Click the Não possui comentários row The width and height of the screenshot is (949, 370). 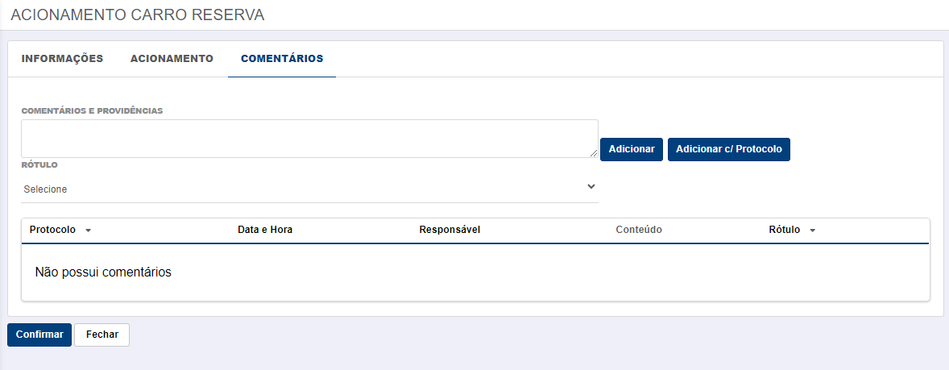click(475, 272)
